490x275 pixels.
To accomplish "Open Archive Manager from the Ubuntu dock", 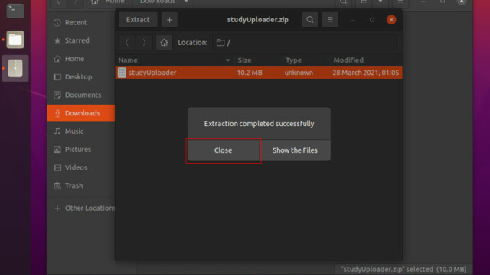I will (15, 68).
